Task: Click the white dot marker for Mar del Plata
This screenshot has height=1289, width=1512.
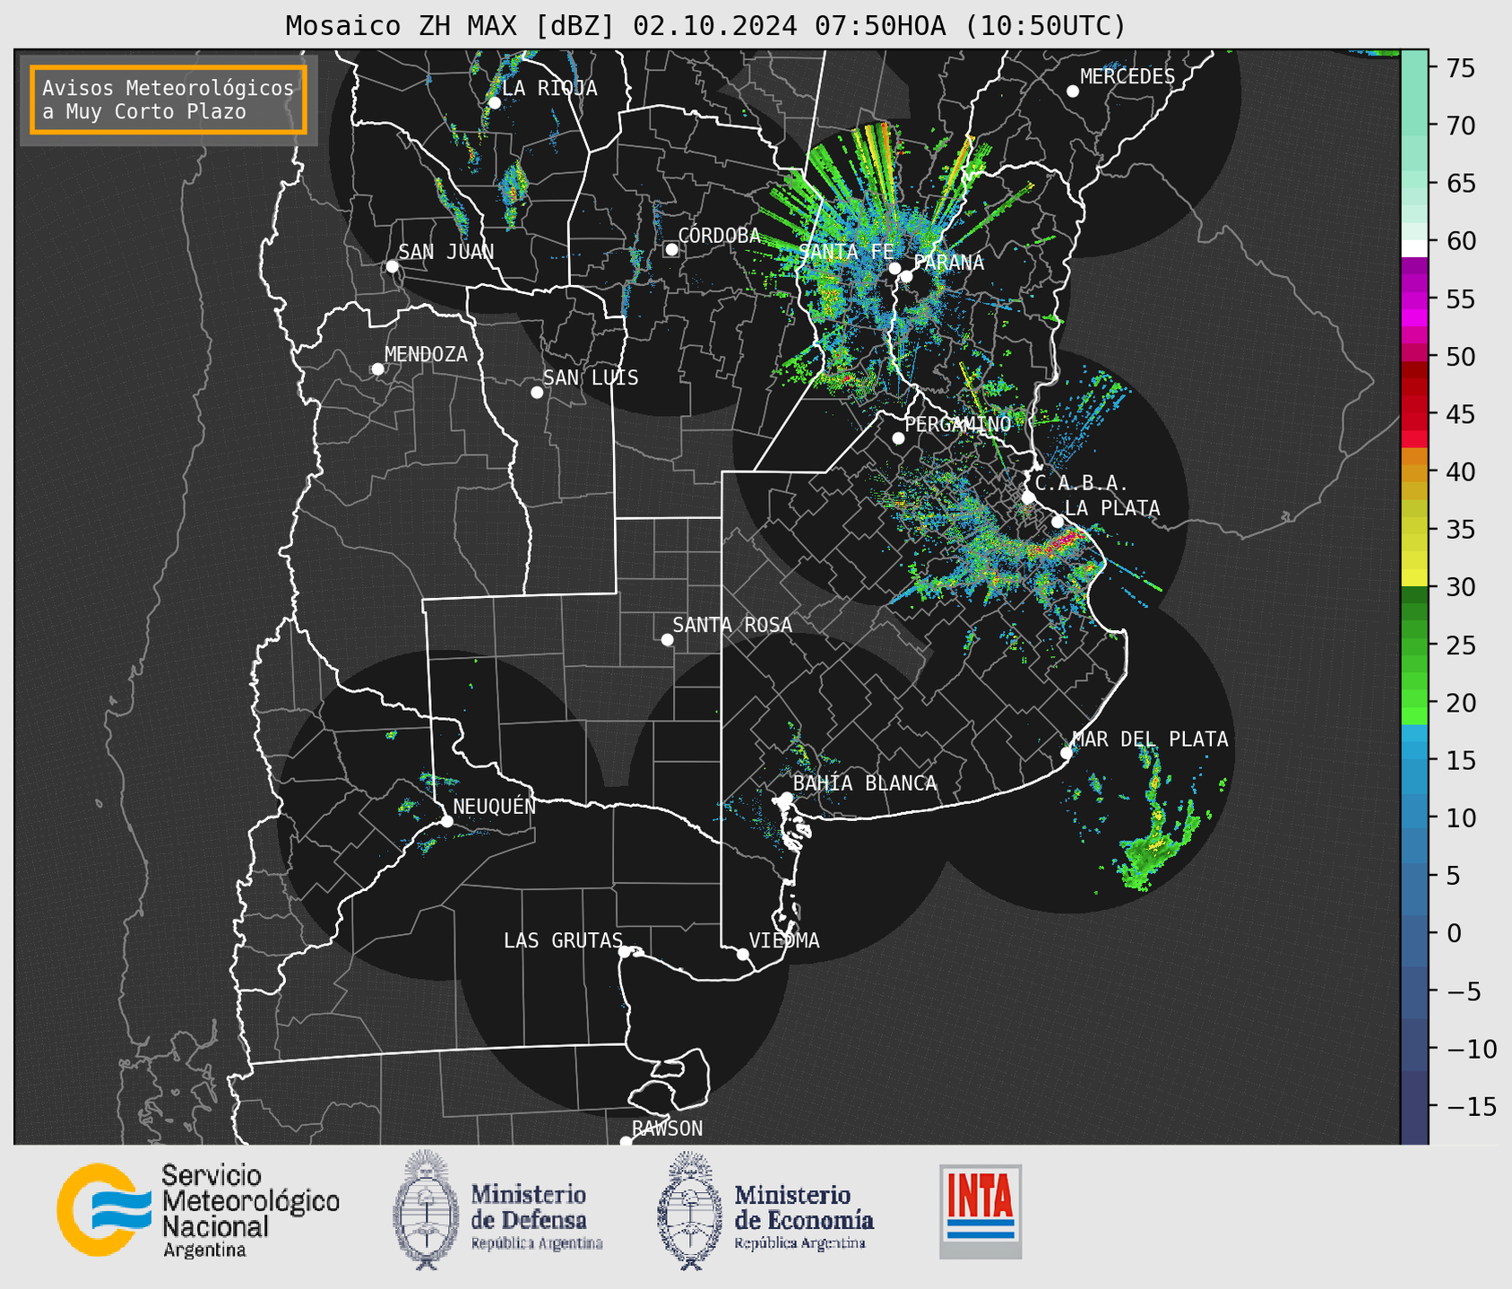Action: tap(1067, 753)
